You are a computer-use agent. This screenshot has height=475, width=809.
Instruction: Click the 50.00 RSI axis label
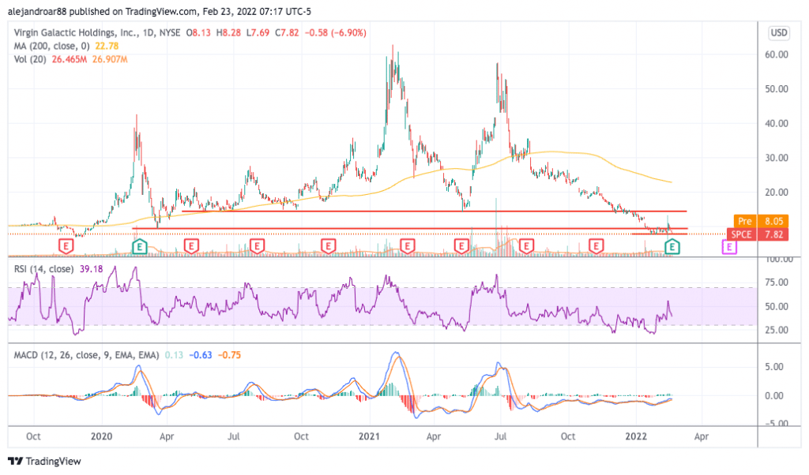(x=777, y=306)
